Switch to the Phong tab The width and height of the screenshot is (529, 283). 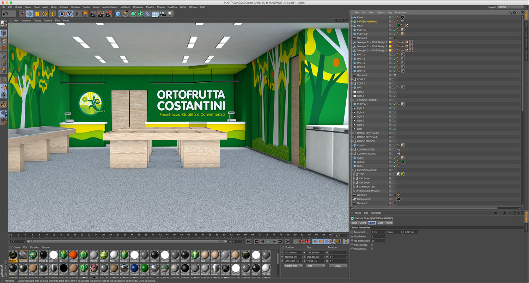[x=389, y=223]
